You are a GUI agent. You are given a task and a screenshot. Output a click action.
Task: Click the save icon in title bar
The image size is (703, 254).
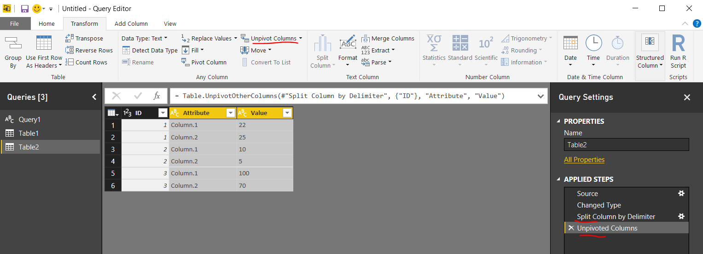(x=24, y=9)
